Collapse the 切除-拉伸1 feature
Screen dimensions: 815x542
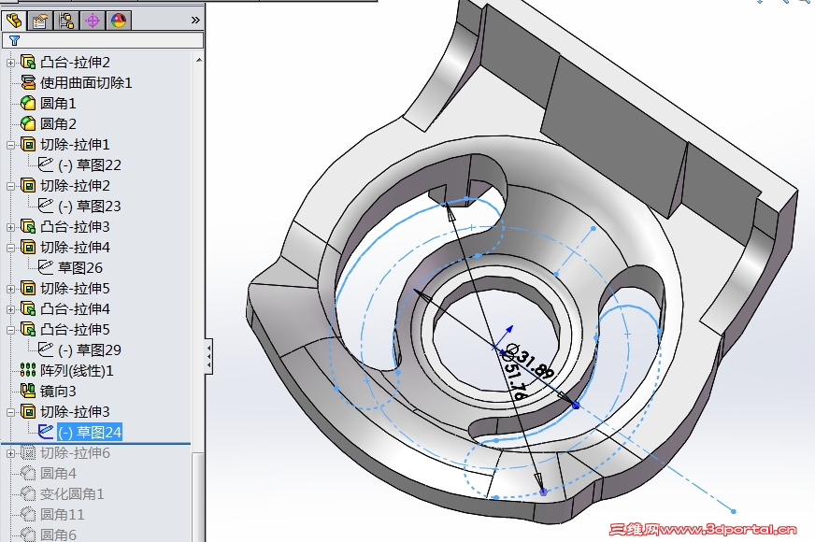coord(10,145)
